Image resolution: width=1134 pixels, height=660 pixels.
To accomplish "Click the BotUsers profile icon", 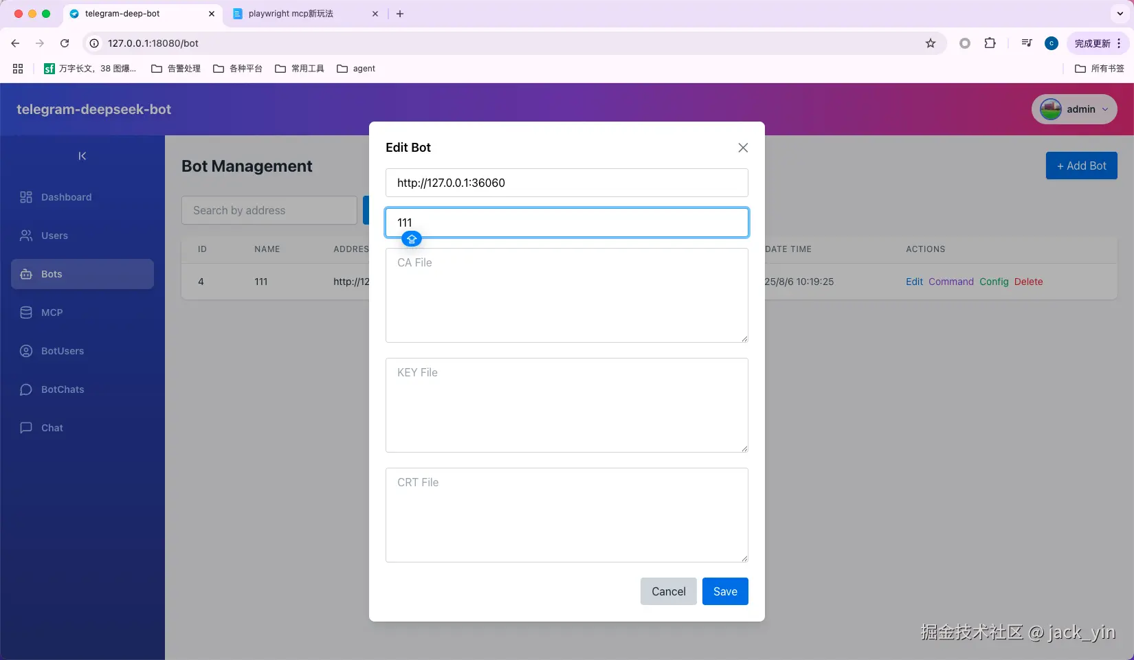I will click(x=26, y=351).
